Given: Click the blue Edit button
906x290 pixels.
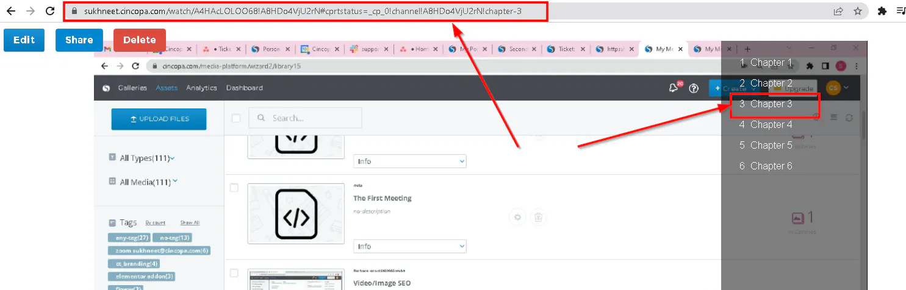Looking at the screenshot, I should pos(24,40).
